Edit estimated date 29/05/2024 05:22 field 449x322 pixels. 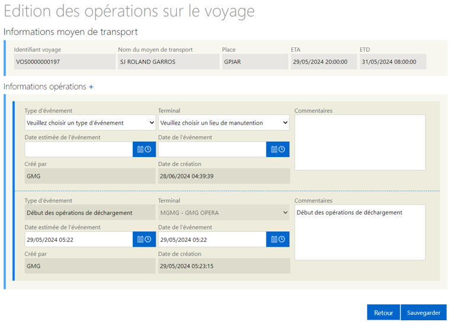click(x=79, y=240)
